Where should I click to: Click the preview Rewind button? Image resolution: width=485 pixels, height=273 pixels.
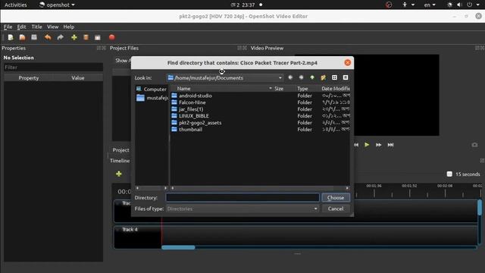click(356, 145)
